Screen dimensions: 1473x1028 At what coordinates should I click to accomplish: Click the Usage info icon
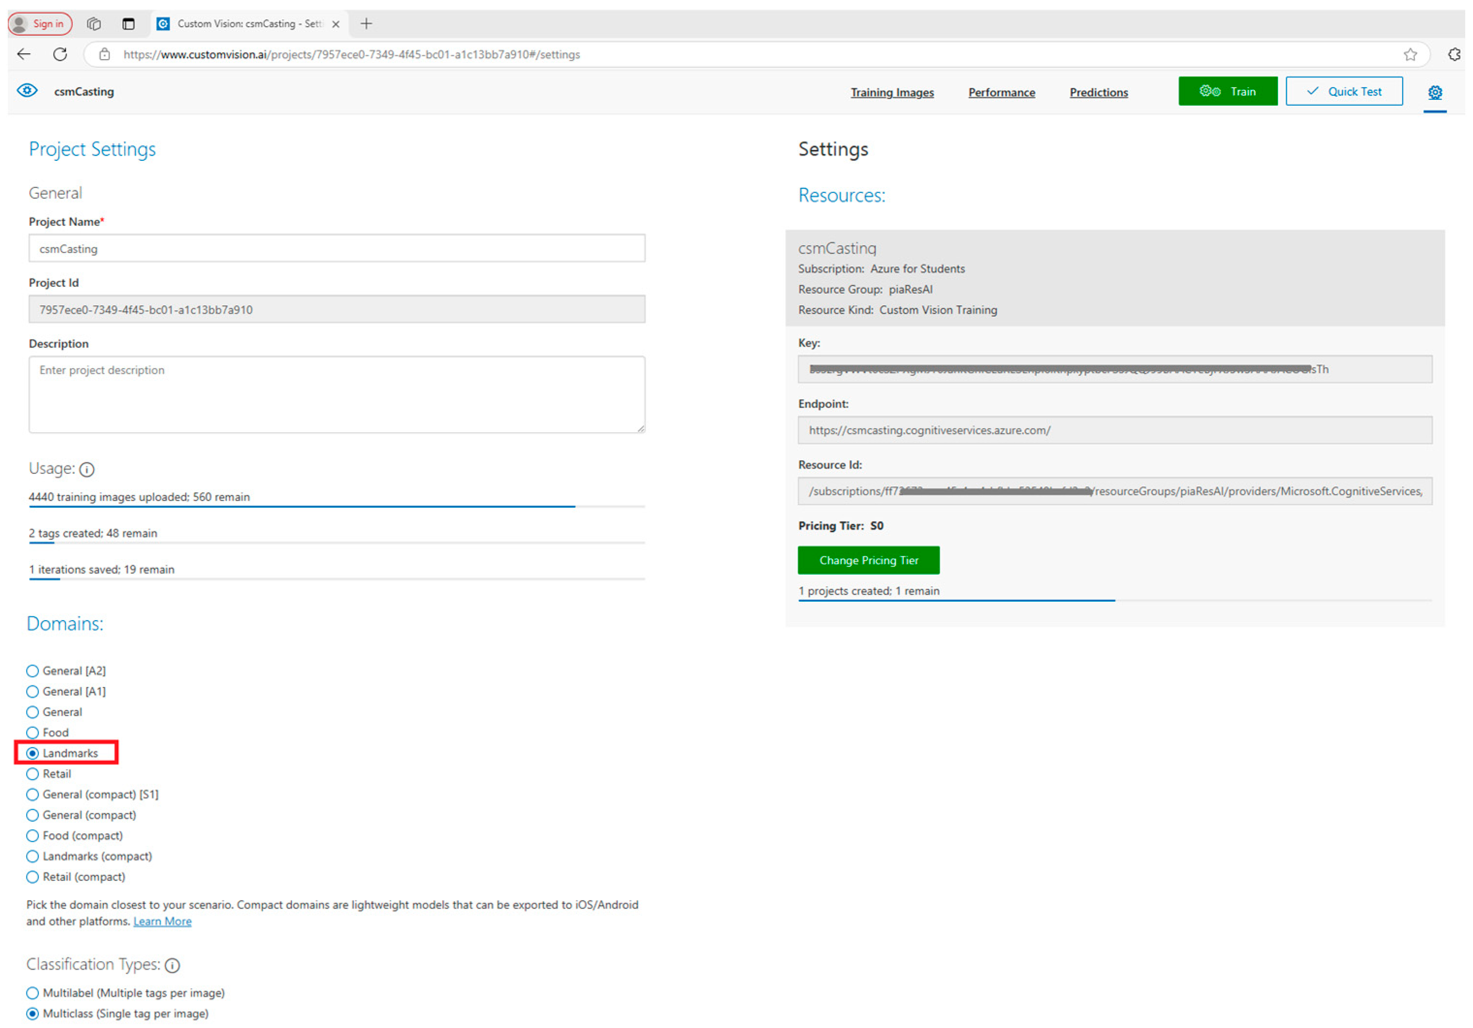(x=87, y=469)
